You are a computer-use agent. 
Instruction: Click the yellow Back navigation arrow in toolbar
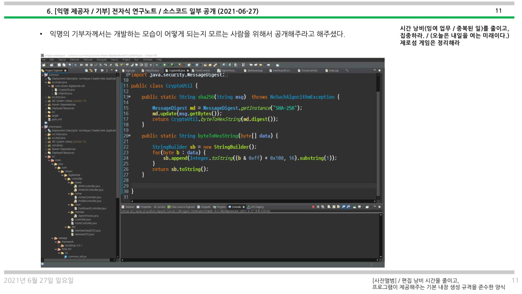261,65
